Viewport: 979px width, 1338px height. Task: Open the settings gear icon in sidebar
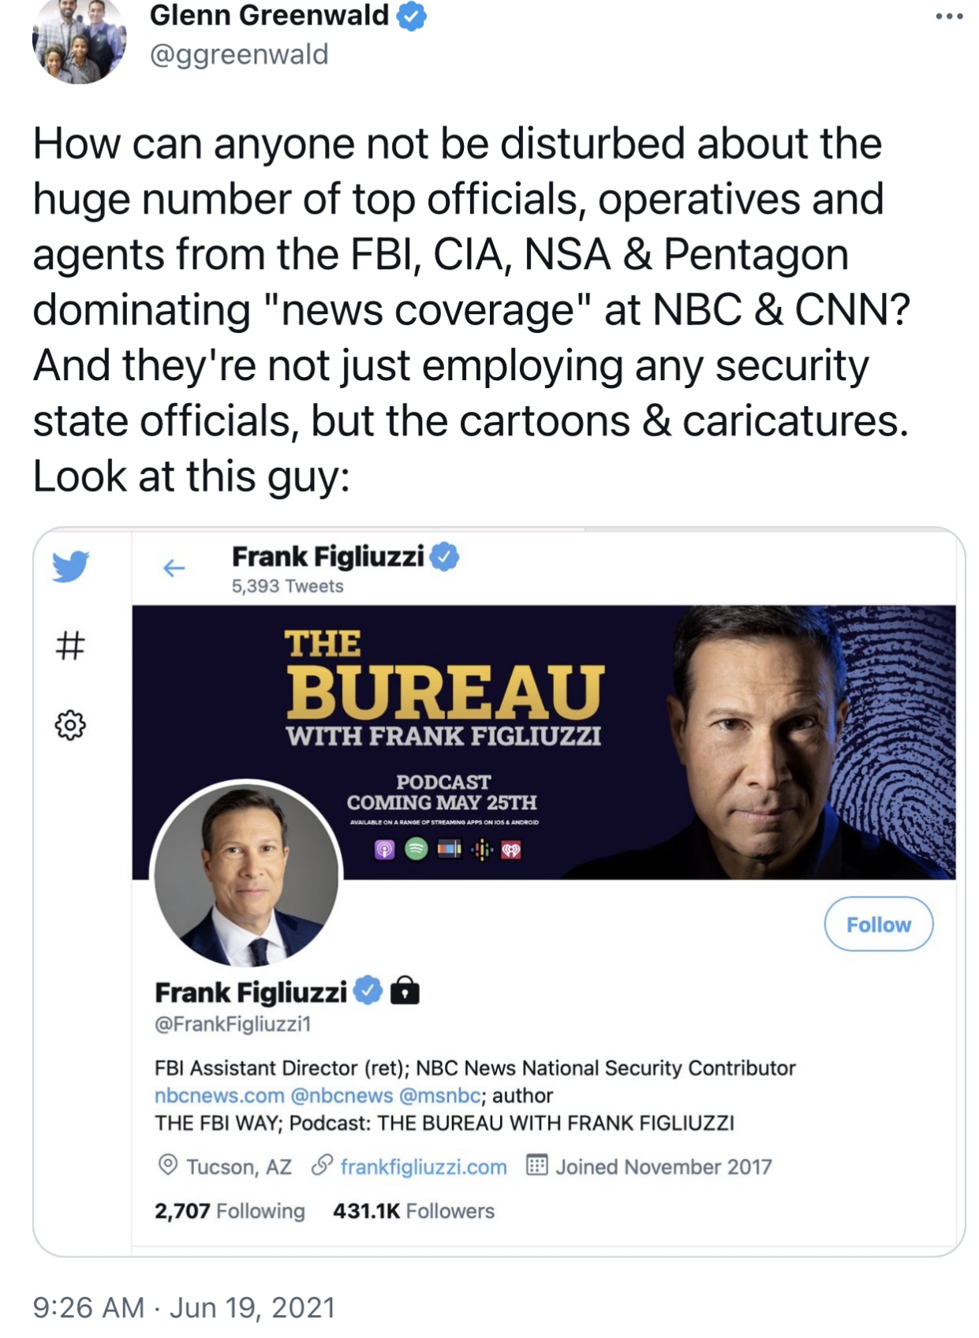(x=70, y=725)
